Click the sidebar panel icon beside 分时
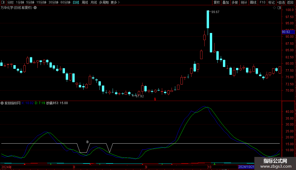296x170 pixels. [x=3, y=2]
